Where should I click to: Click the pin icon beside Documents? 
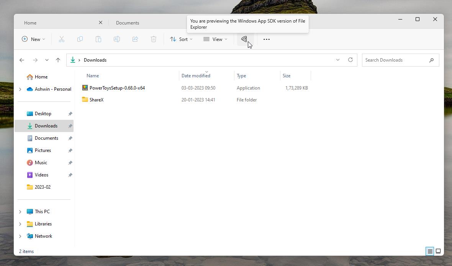click(70, 138)
